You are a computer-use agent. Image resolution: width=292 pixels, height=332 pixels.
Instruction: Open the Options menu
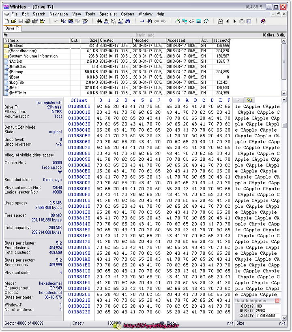coord(127,14)
